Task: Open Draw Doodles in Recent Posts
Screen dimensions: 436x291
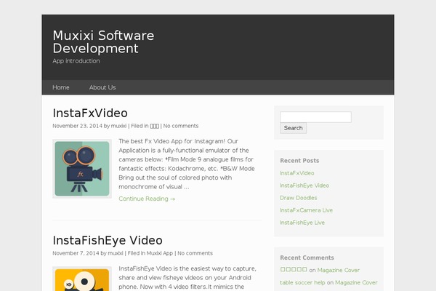Action: (299, 198)
